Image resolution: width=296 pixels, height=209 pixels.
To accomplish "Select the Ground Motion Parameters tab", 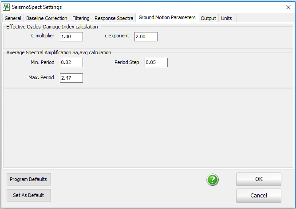I will [167, 18].
